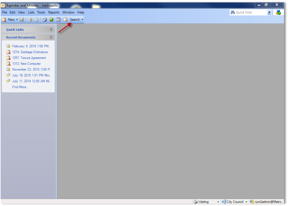This screenshot has height=206, width=288.
Task: Open the Search dropdown arrow
Action: (x=82, y=19)
